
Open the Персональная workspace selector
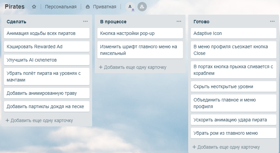pyautogui.click(x=61, y=7)
